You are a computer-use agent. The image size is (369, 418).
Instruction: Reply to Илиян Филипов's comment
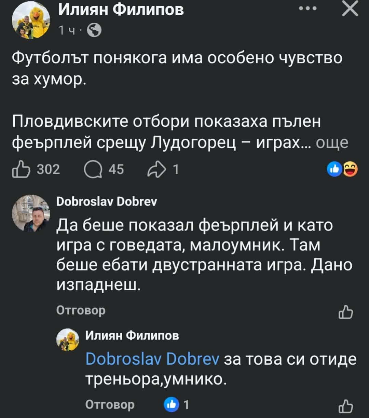pos(109,405)
